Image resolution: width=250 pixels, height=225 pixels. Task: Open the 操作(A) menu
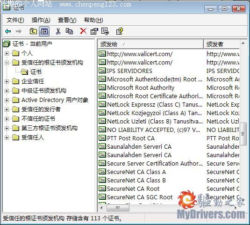pyautogui.click(x=41, y=20)
